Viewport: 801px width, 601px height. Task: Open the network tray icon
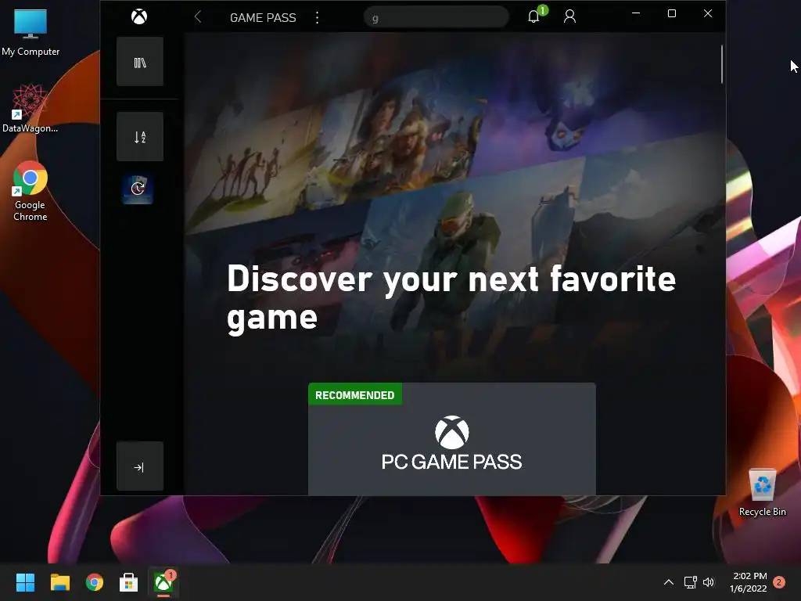pyautogui.click(x=690, y=582)
